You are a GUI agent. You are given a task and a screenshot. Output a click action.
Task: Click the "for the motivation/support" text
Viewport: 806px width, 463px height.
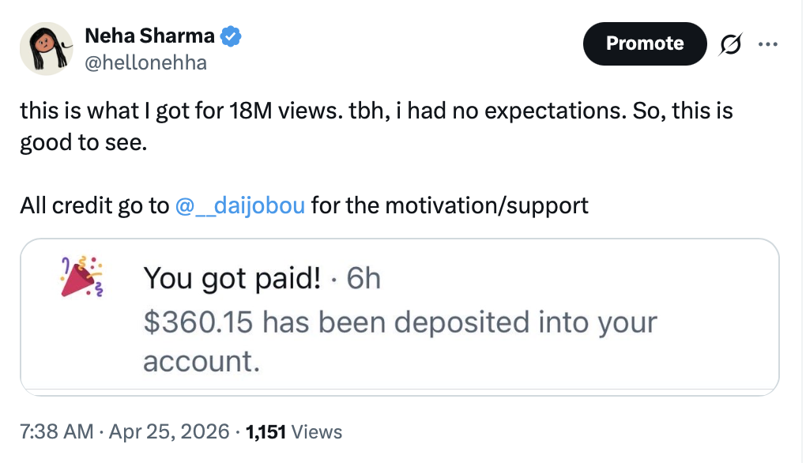point(450,206)
